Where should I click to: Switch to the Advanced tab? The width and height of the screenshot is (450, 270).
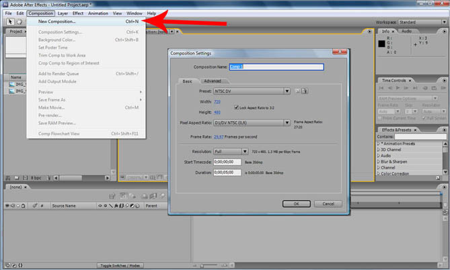tap(213, 81)
